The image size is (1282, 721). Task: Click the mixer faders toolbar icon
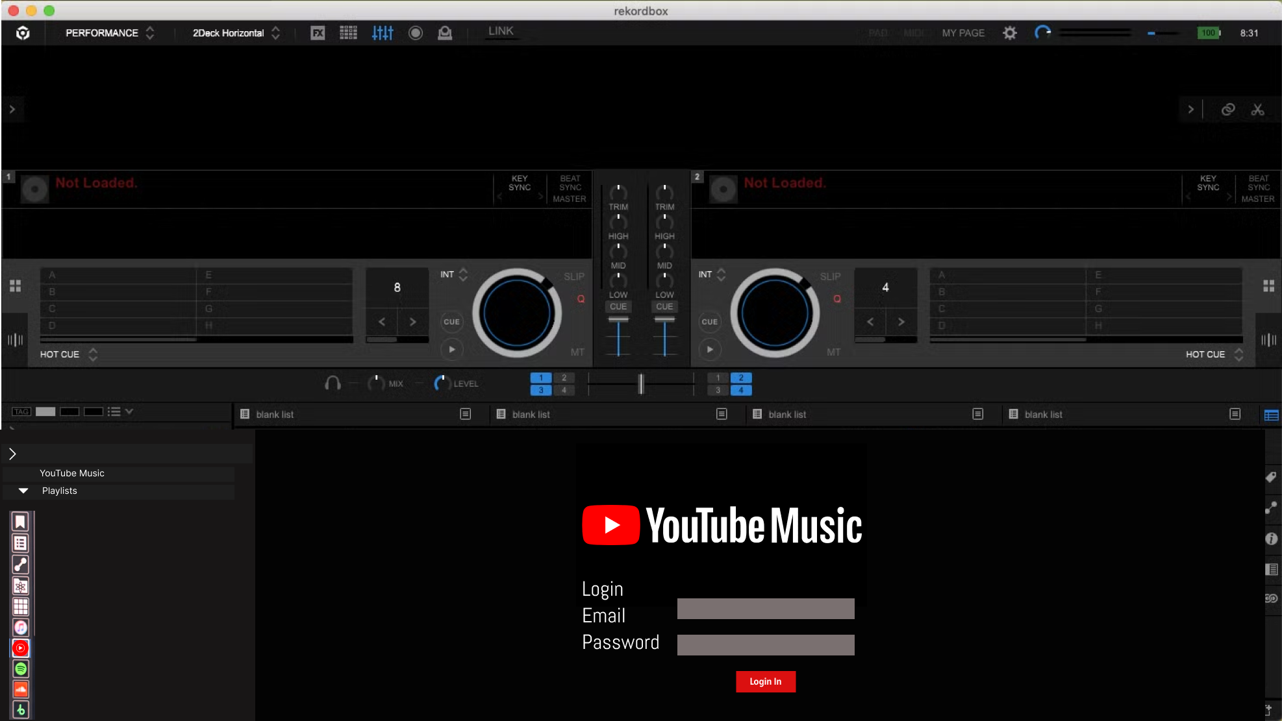[383, 32]
